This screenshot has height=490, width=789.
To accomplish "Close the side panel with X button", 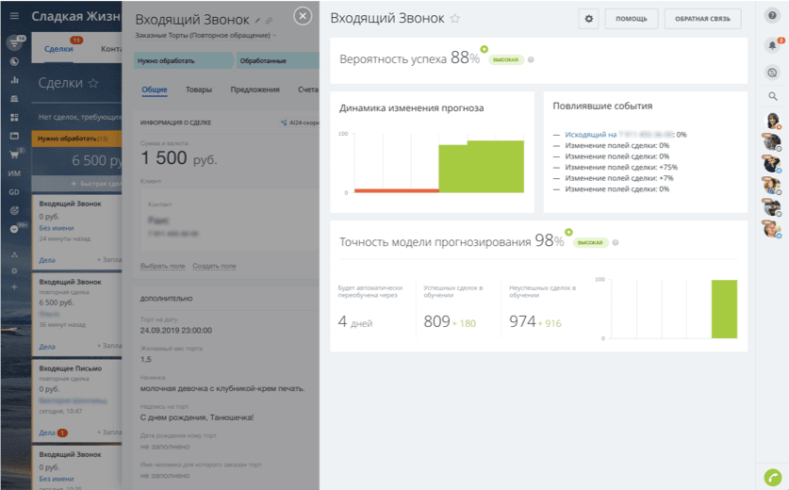I will coord(303,16).
